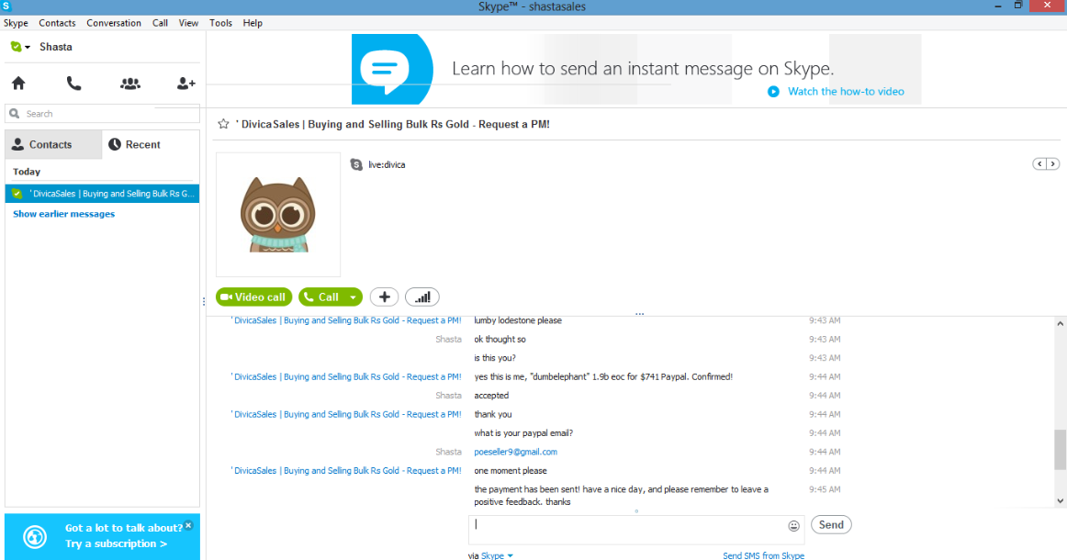The image size is (1067, 560).
Task: Click Watch the how-to video link
Action: pyautogui.click(x=846, y=91)
